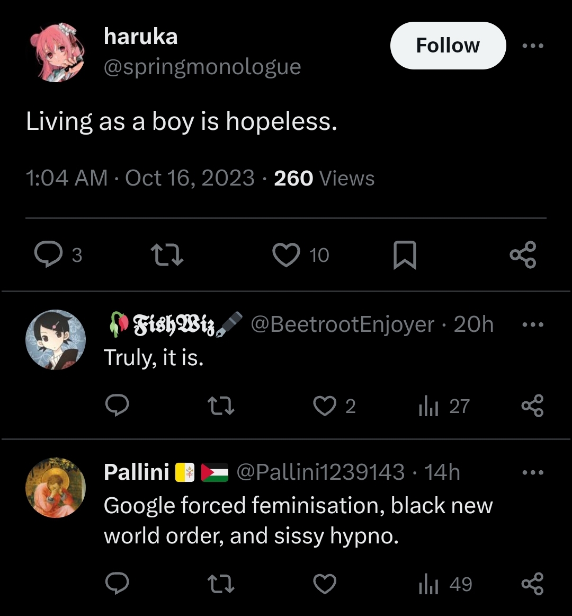Reply to FishWiz's comment
This screenshot has width=572, height=616.
118,405
